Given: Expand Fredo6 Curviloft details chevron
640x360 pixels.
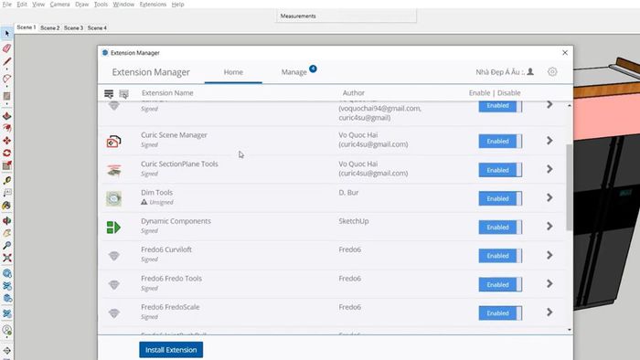Looking at the screenshot, I should tap(549, 255).
